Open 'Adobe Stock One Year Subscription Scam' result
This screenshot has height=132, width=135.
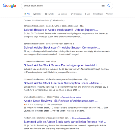coord(63,83)
